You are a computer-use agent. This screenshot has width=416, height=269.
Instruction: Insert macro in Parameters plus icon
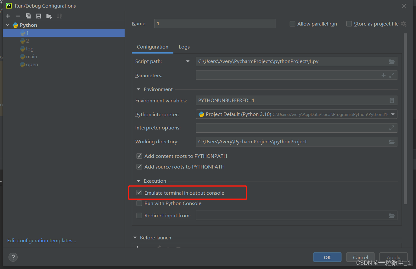point(384,75)
